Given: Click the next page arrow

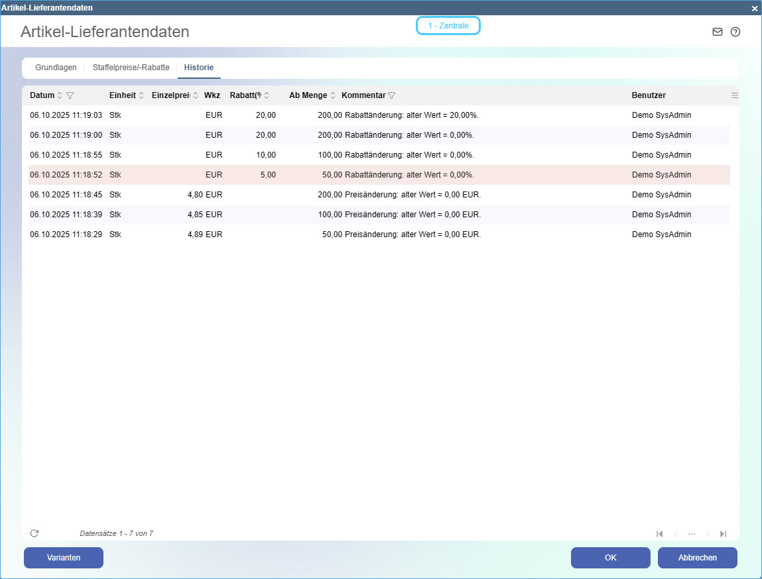Looking at the screenshot, I should click(x=707, y=534).
